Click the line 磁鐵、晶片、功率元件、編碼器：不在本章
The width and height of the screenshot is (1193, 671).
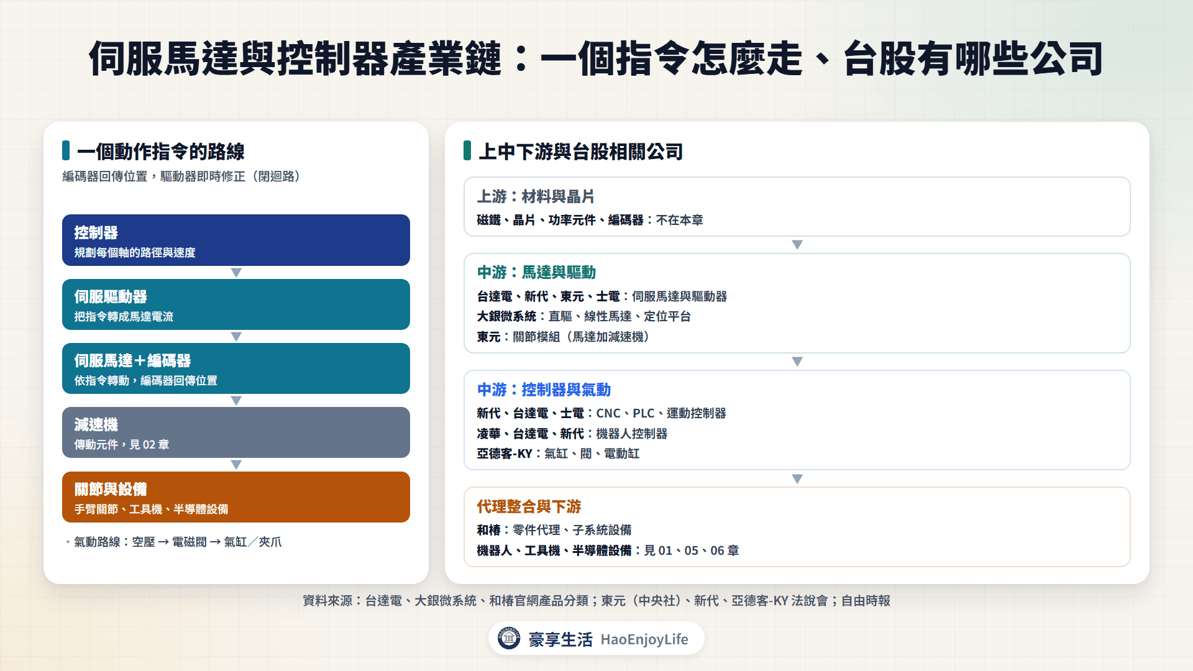[590, 220]
